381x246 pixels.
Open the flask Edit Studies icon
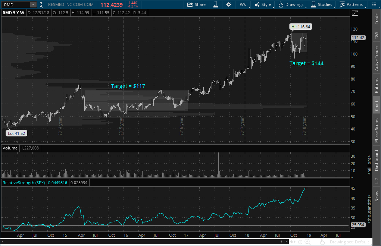click(216, 4)
